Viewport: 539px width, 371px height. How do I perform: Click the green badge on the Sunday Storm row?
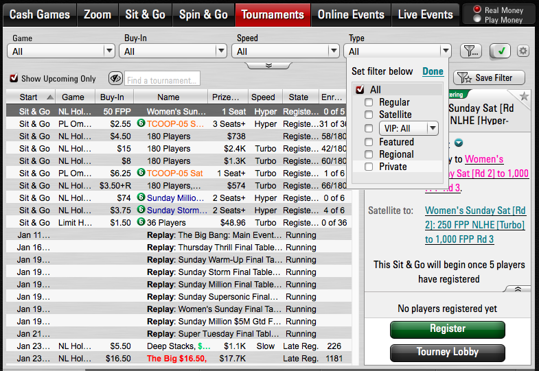[x=141, y=209]
